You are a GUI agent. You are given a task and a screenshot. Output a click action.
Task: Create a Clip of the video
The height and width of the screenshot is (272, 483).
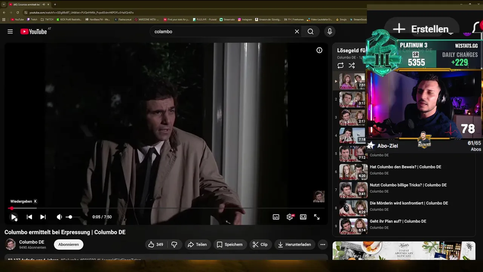[260, 244]
